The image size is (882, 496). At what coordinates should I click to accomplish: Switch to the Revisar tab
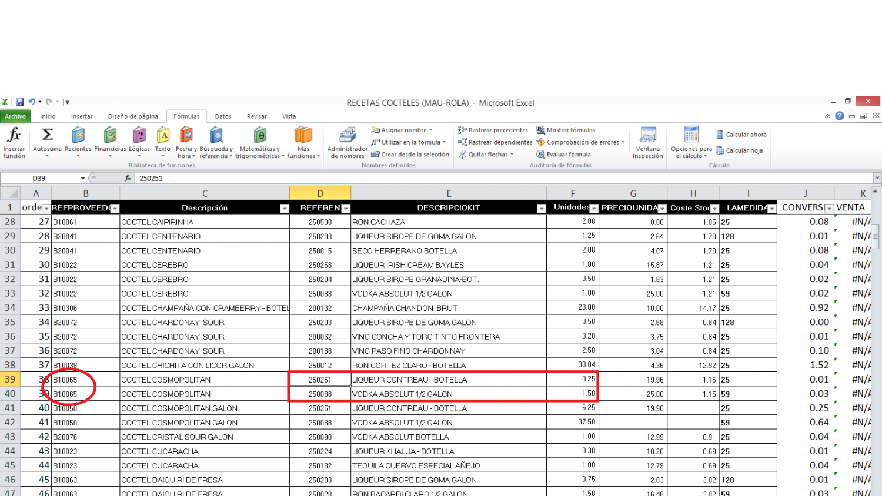click(x=256, y=116)
